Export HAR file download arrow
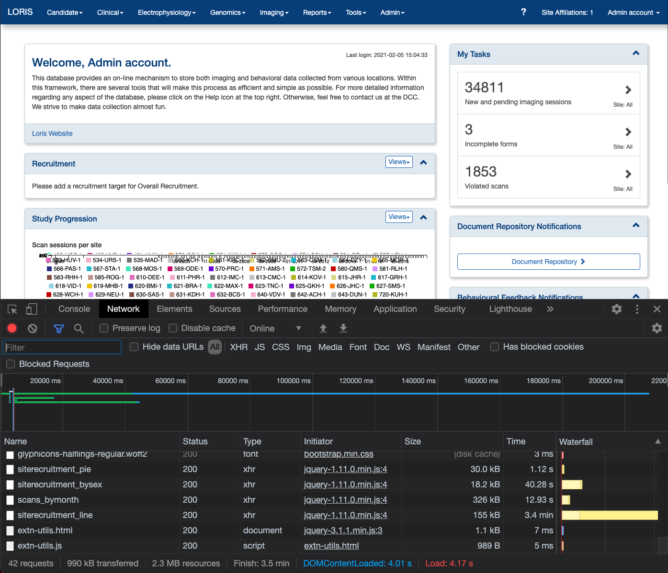This screenshot has height=573, width=668. point(343,328)
